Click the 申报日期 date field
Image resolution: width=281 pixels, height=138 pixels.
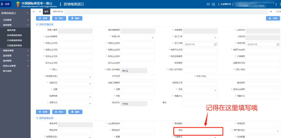263,44
